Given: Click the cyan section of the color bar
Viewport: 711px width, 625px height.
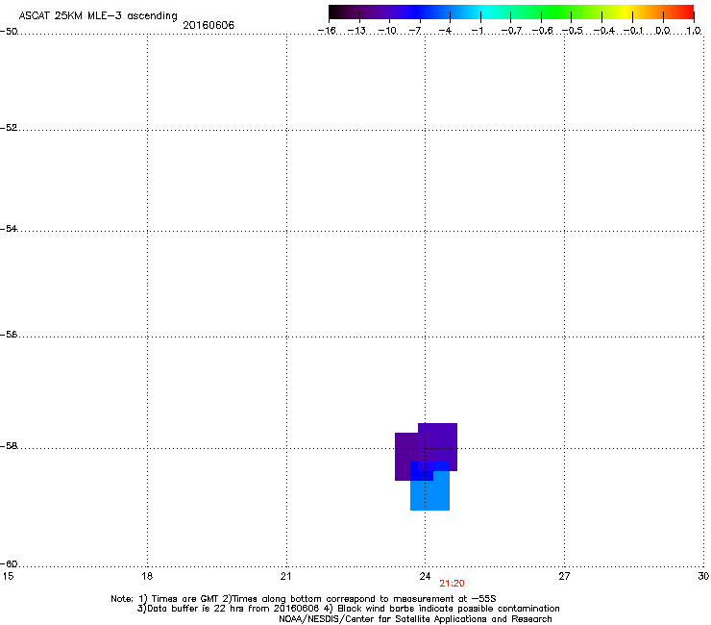Looking at the screenshot, I should click(485, 12).
